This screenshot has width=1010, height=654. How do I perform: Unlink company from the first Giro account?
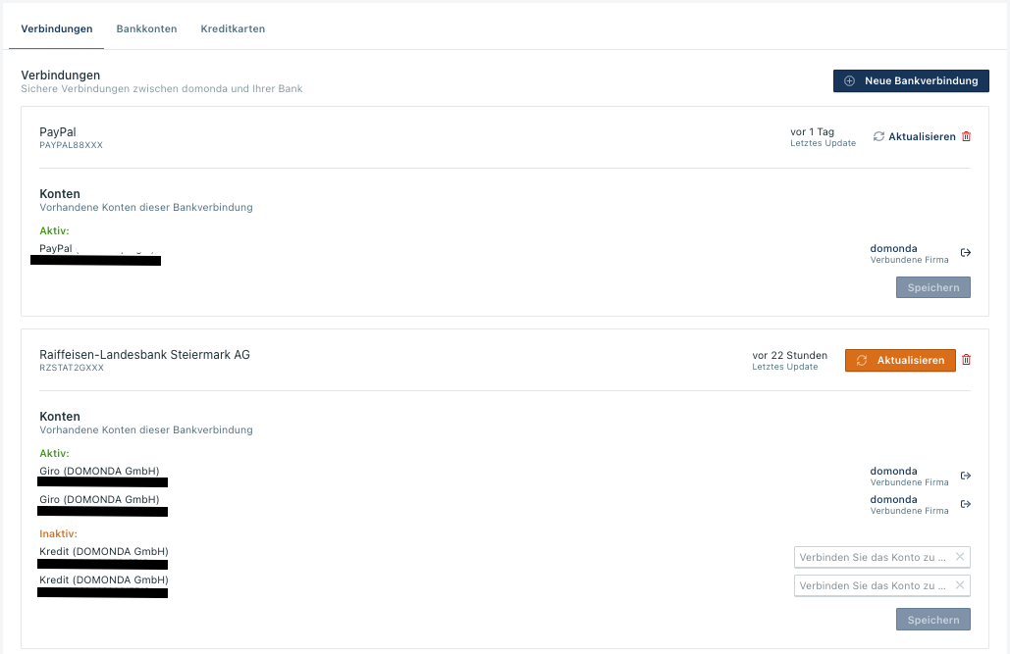(966, 477)
